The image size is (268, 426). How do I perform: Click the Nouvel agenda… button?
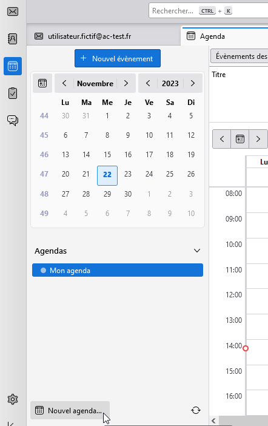click(70, 410)
